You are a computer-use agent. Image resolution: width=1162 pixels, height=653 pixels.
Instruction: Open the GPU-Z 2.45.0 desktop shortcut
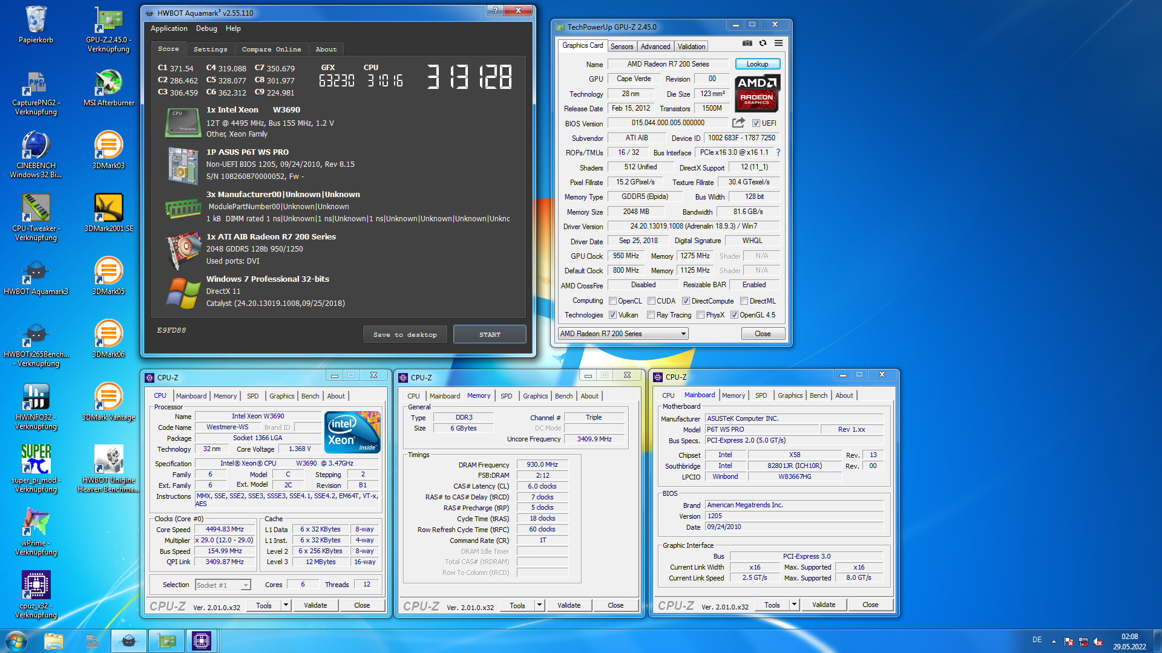(x=108, y=29)
